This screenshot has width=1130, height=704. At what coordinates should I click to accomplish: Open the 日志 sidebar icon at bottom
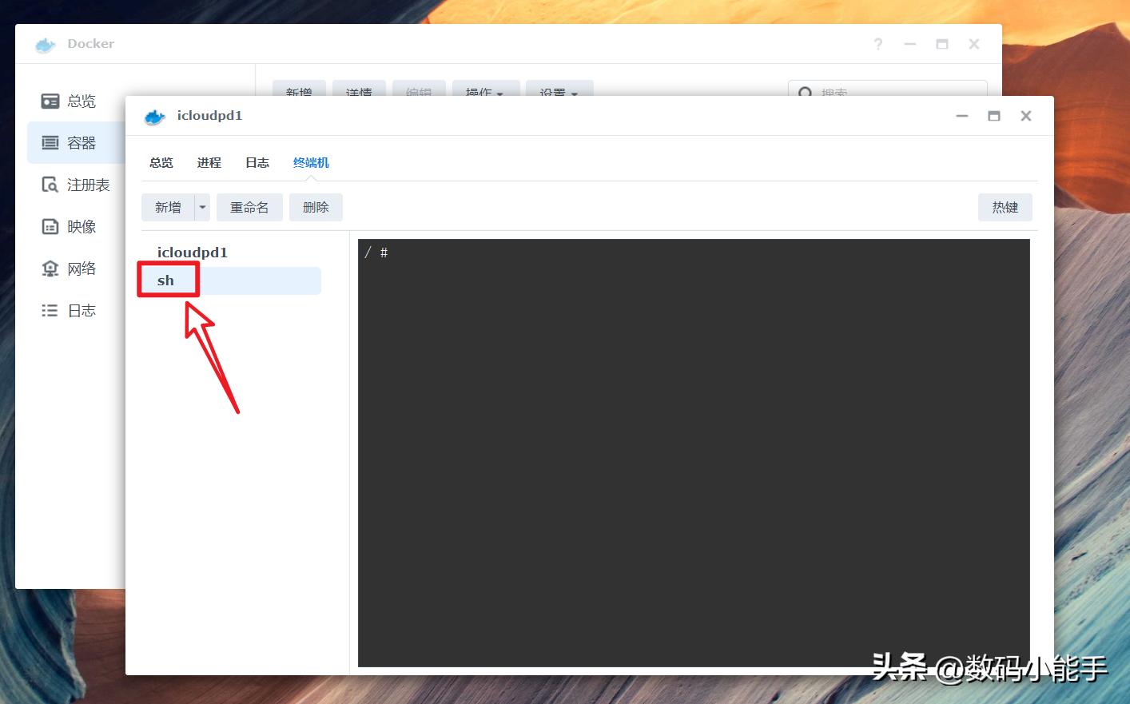coord(50,310)
